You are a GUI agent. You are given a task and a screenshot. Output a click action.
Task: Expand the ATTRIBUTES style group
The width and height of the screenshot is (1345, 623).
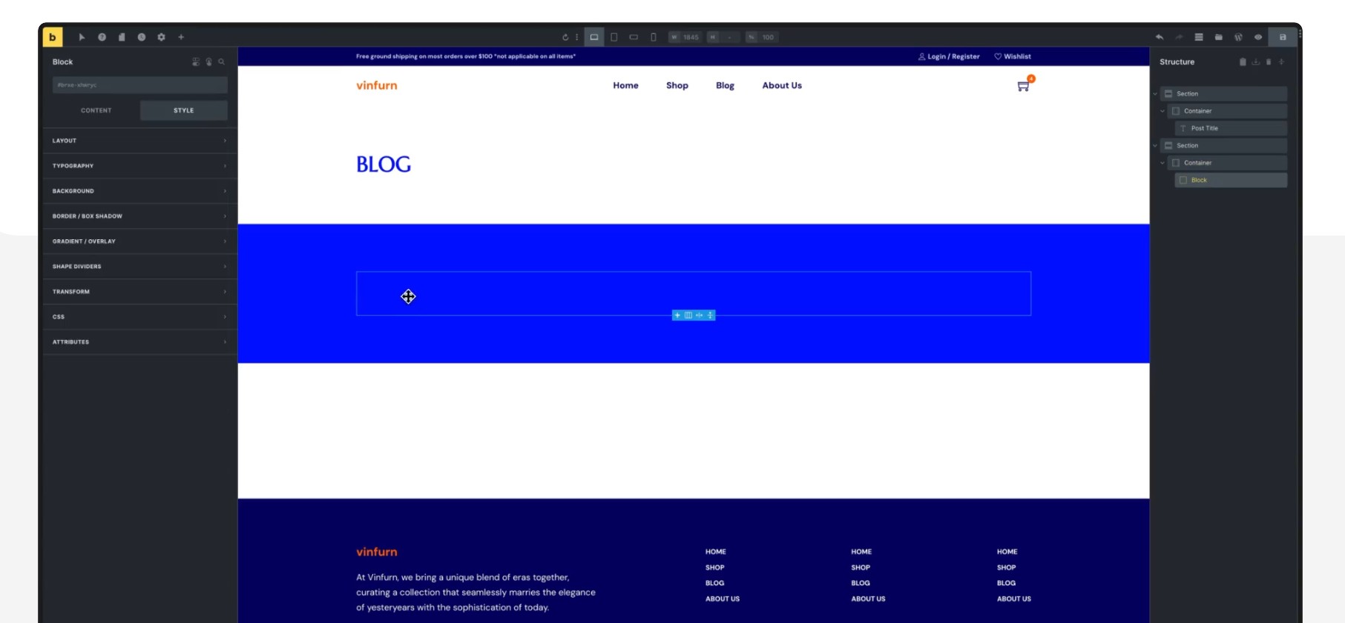(140, 342)
